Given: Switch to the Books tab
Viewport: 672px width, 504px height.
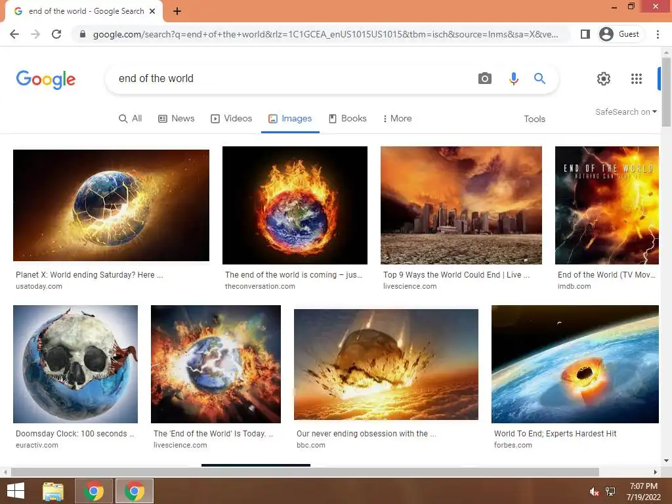Looking at the screenshot, I should (348, 118).
